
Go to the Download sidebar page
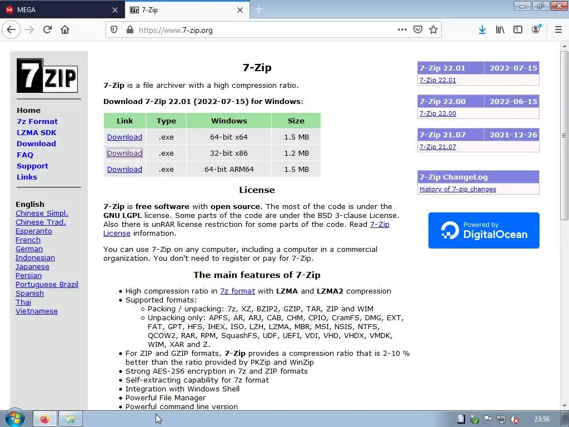pos(36,144)
